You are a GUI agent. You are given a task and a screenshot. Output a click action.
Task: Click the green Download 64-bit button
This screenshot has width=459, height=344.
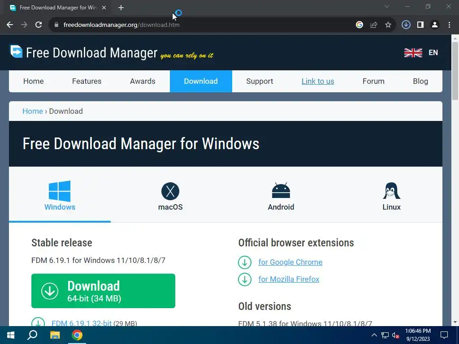point(103,291)
